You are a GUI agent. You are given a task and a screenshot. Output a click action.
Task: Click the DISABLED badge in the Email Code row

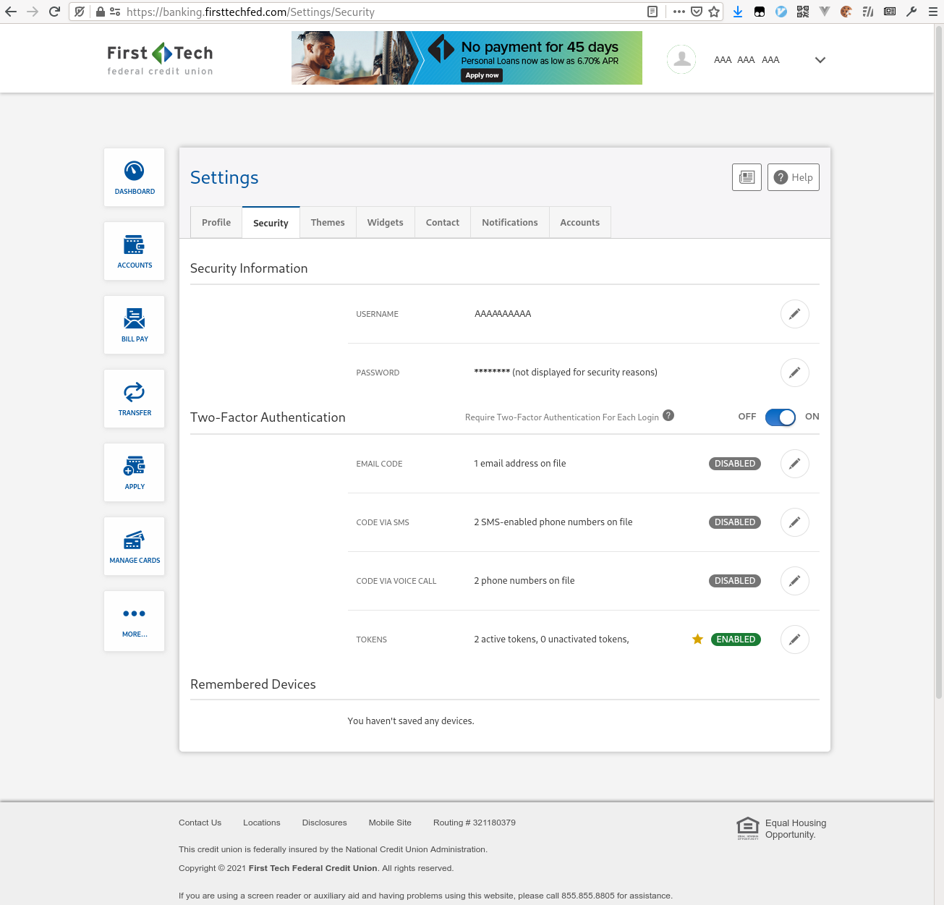coord(735,464)
